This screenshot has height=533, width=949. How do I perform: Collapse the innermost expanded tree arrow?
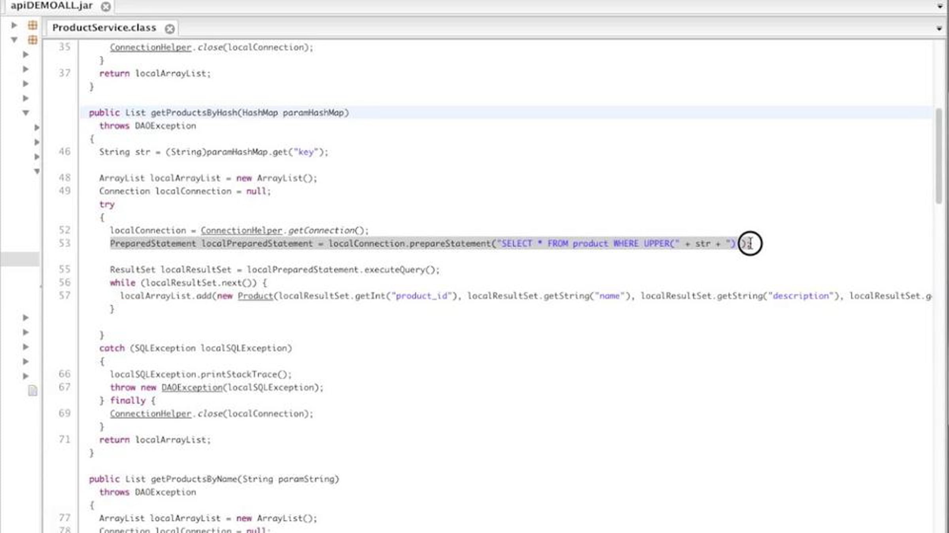(37, 171)
